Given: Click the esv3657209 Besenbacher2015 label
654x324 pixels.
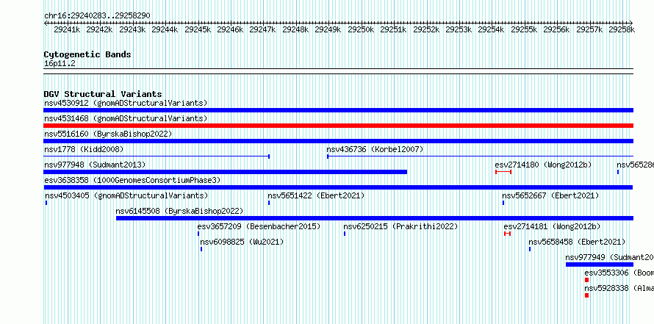Looking at the screenshot, I should point(259,226).
